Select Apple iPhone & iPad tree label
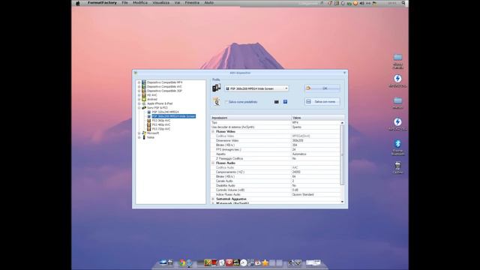Screen dimensions: 480x270 pos(160,103)
